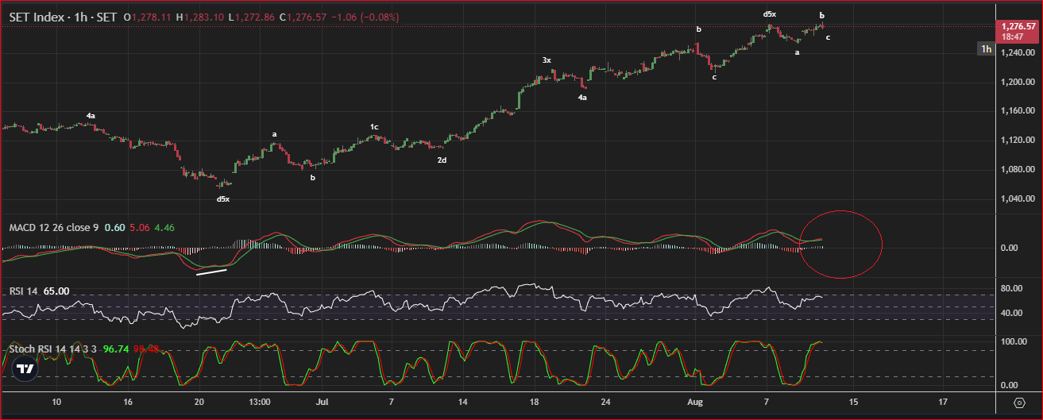1043x420 pixels.
Task: Click Stoch RSI D value 98.48
Action: [x=146, y=349]
